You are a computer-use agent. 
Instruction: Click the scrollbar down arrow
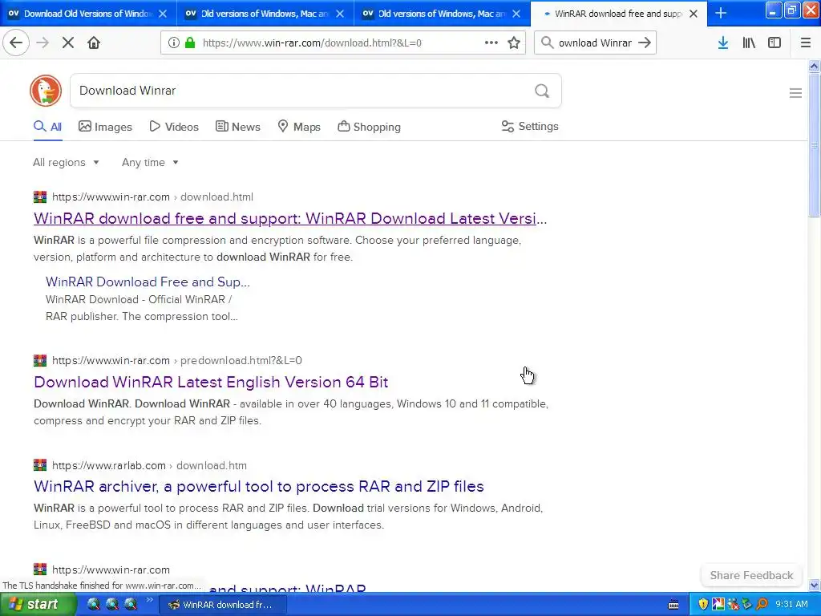[x=814, y=585]
